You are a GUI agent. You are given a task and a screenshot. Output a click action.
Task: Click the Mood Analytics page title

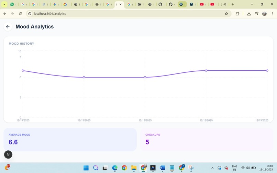click(35, 26)
